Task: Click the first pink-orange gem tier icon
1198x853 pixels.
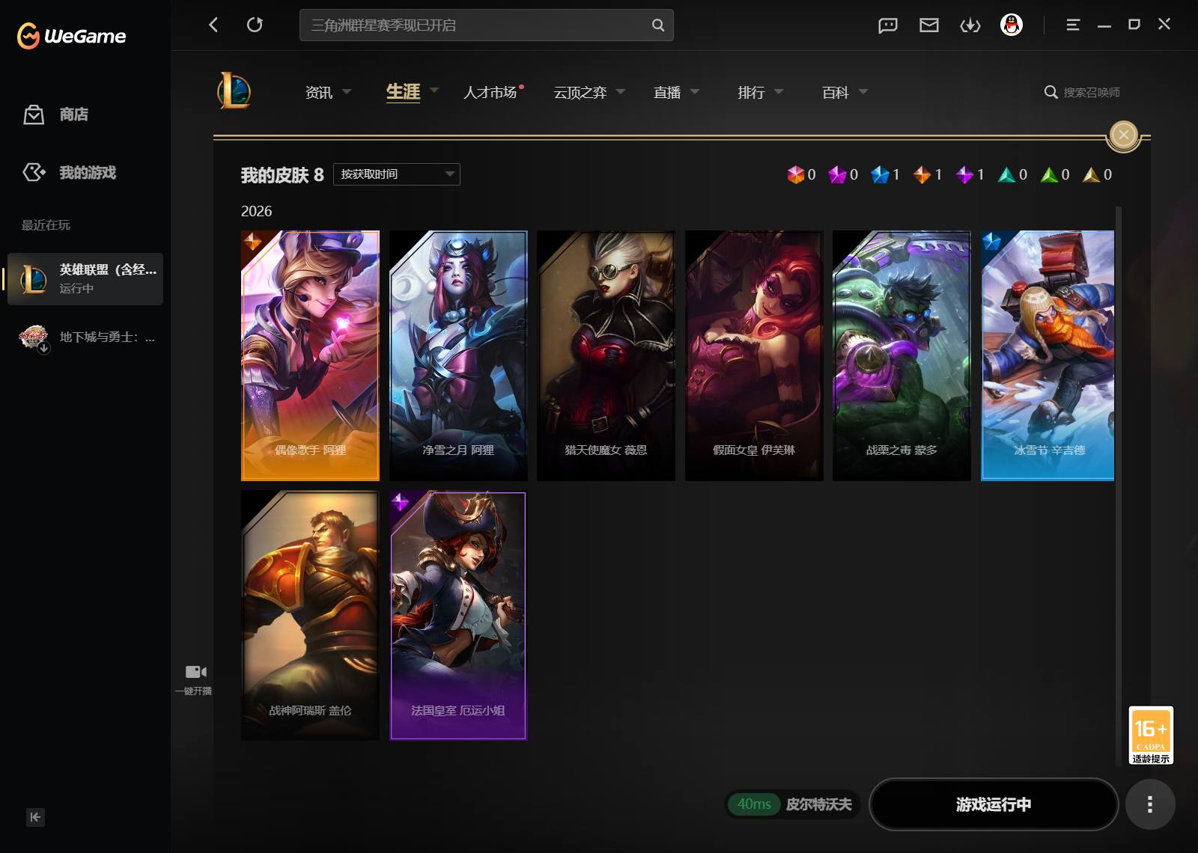Action: 795,174
